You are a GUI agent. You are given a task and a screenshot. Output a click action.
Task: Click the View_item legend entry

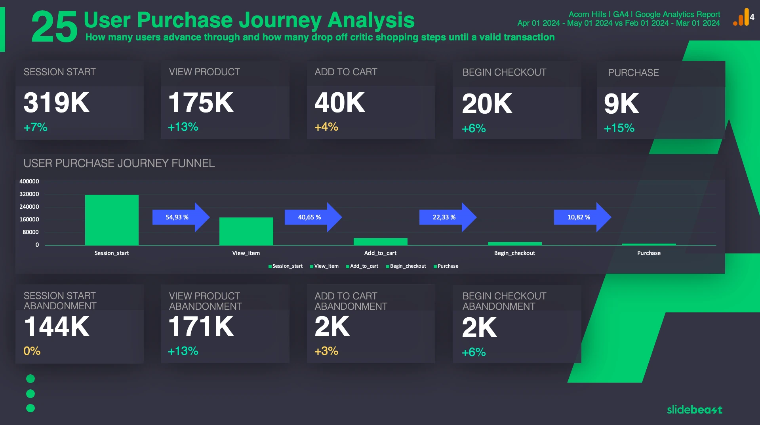[x=324, y=266]
